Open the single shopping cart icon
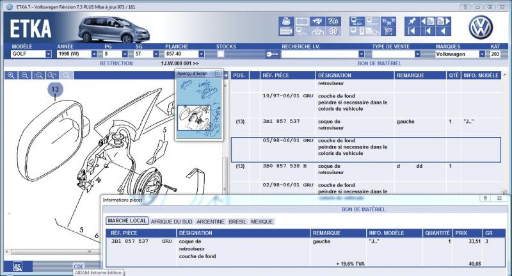Screen dimensions: 512x276 pyautogui.click(x=388, y=31)
